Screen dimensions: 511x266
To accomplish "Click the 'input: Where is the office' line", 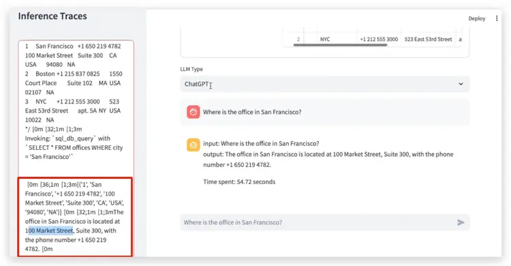I will pyautogui.click(x=261, y=144).
